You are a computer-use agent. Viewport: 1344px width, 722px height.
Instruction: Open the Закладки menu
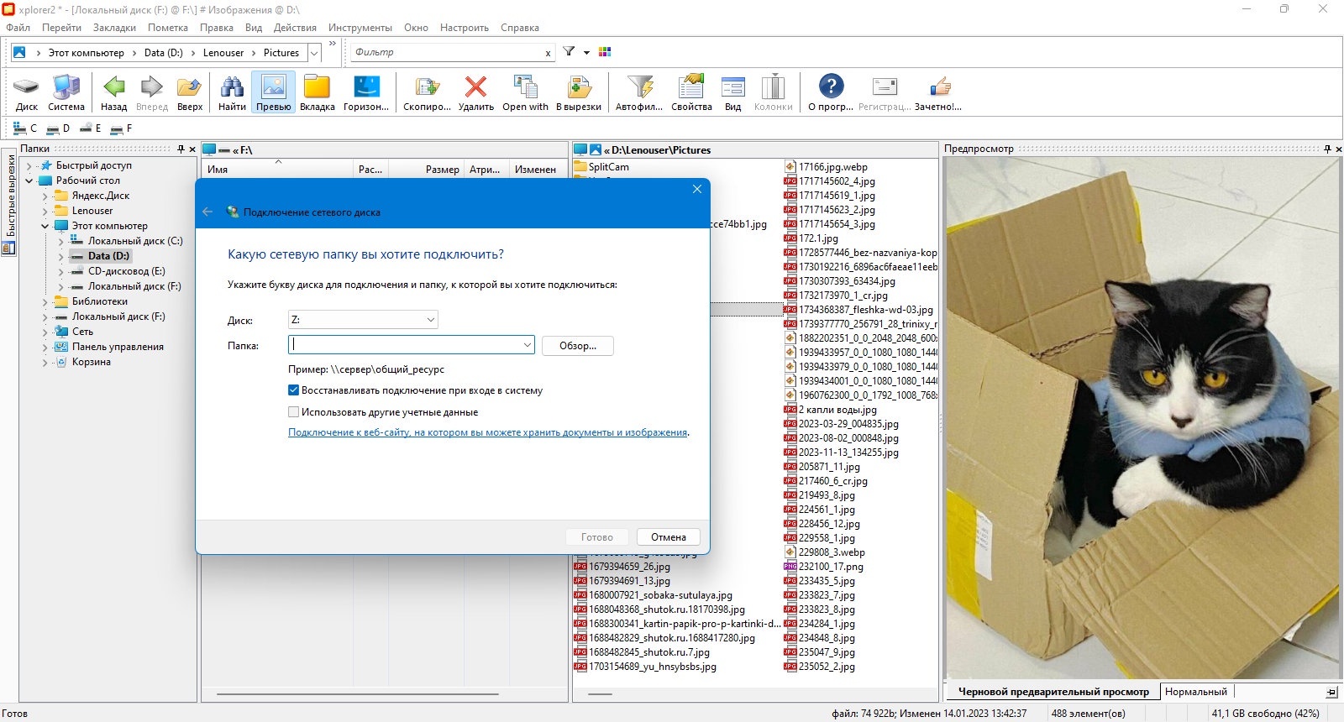click(x=114, y=28)
